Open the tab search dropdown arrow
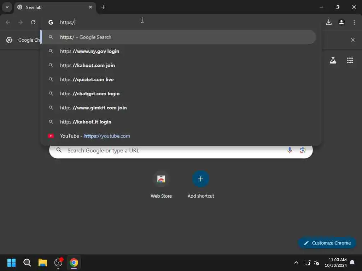This screenshot has height=271, width=362. click(x=7, y=7)
